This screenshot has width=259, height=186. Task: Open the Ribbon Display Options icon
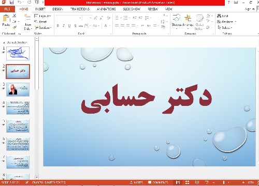pyautogui.click(x=236, y=3)
